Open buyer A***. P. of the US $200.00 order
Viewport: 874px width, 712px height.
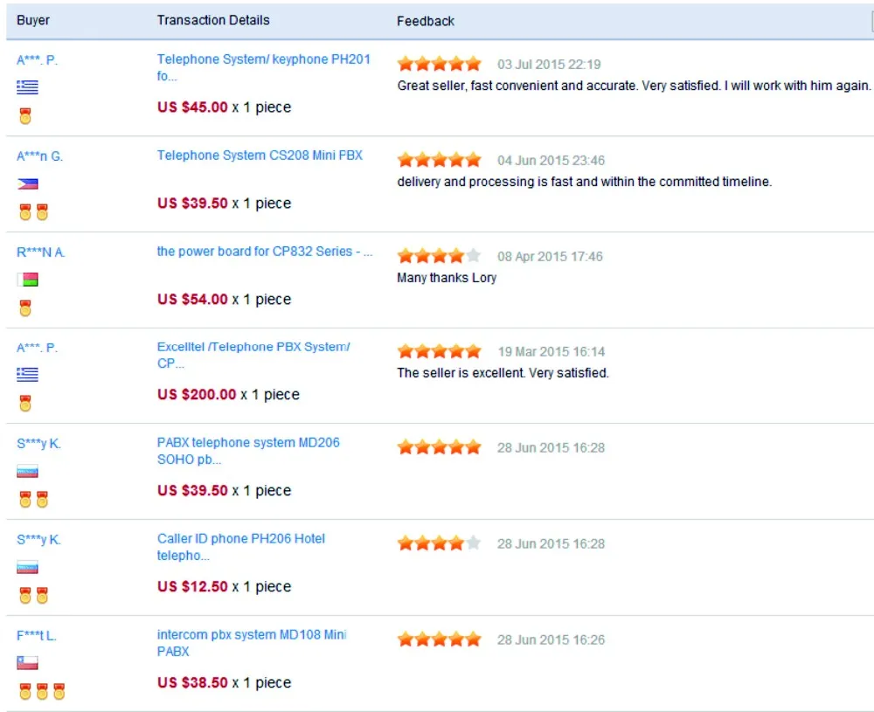(37, 349)
